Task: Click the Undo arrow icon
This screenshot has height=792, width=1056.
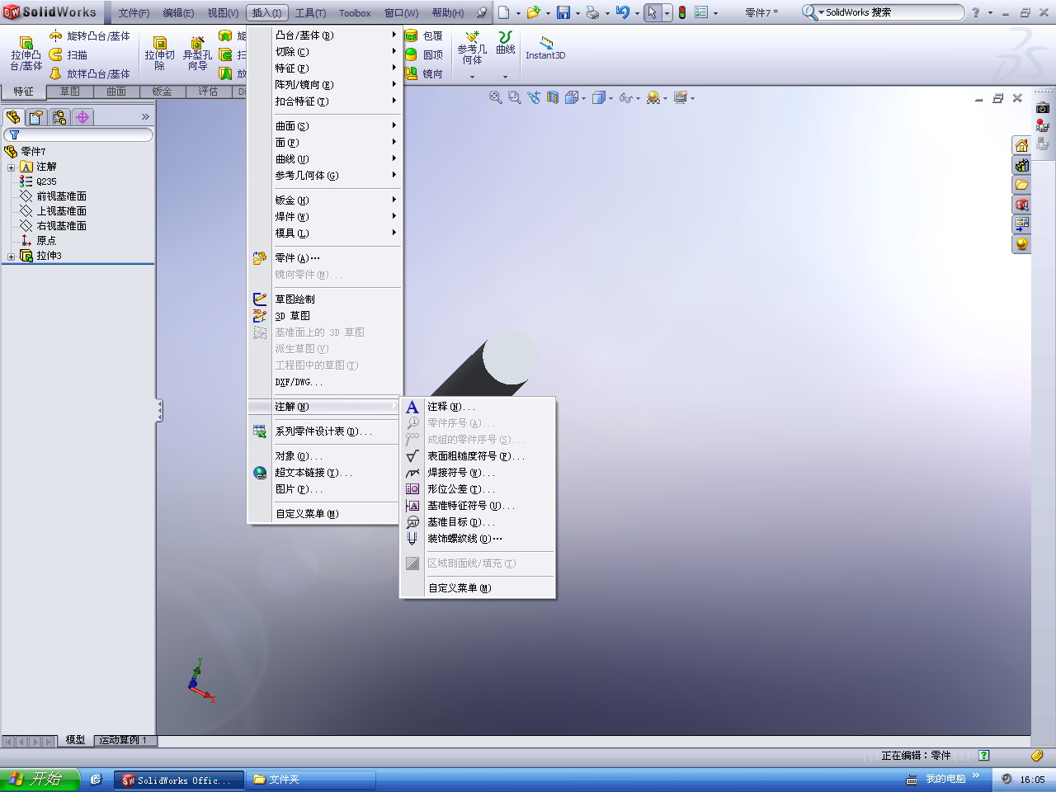Action: (x=623, y=12)
